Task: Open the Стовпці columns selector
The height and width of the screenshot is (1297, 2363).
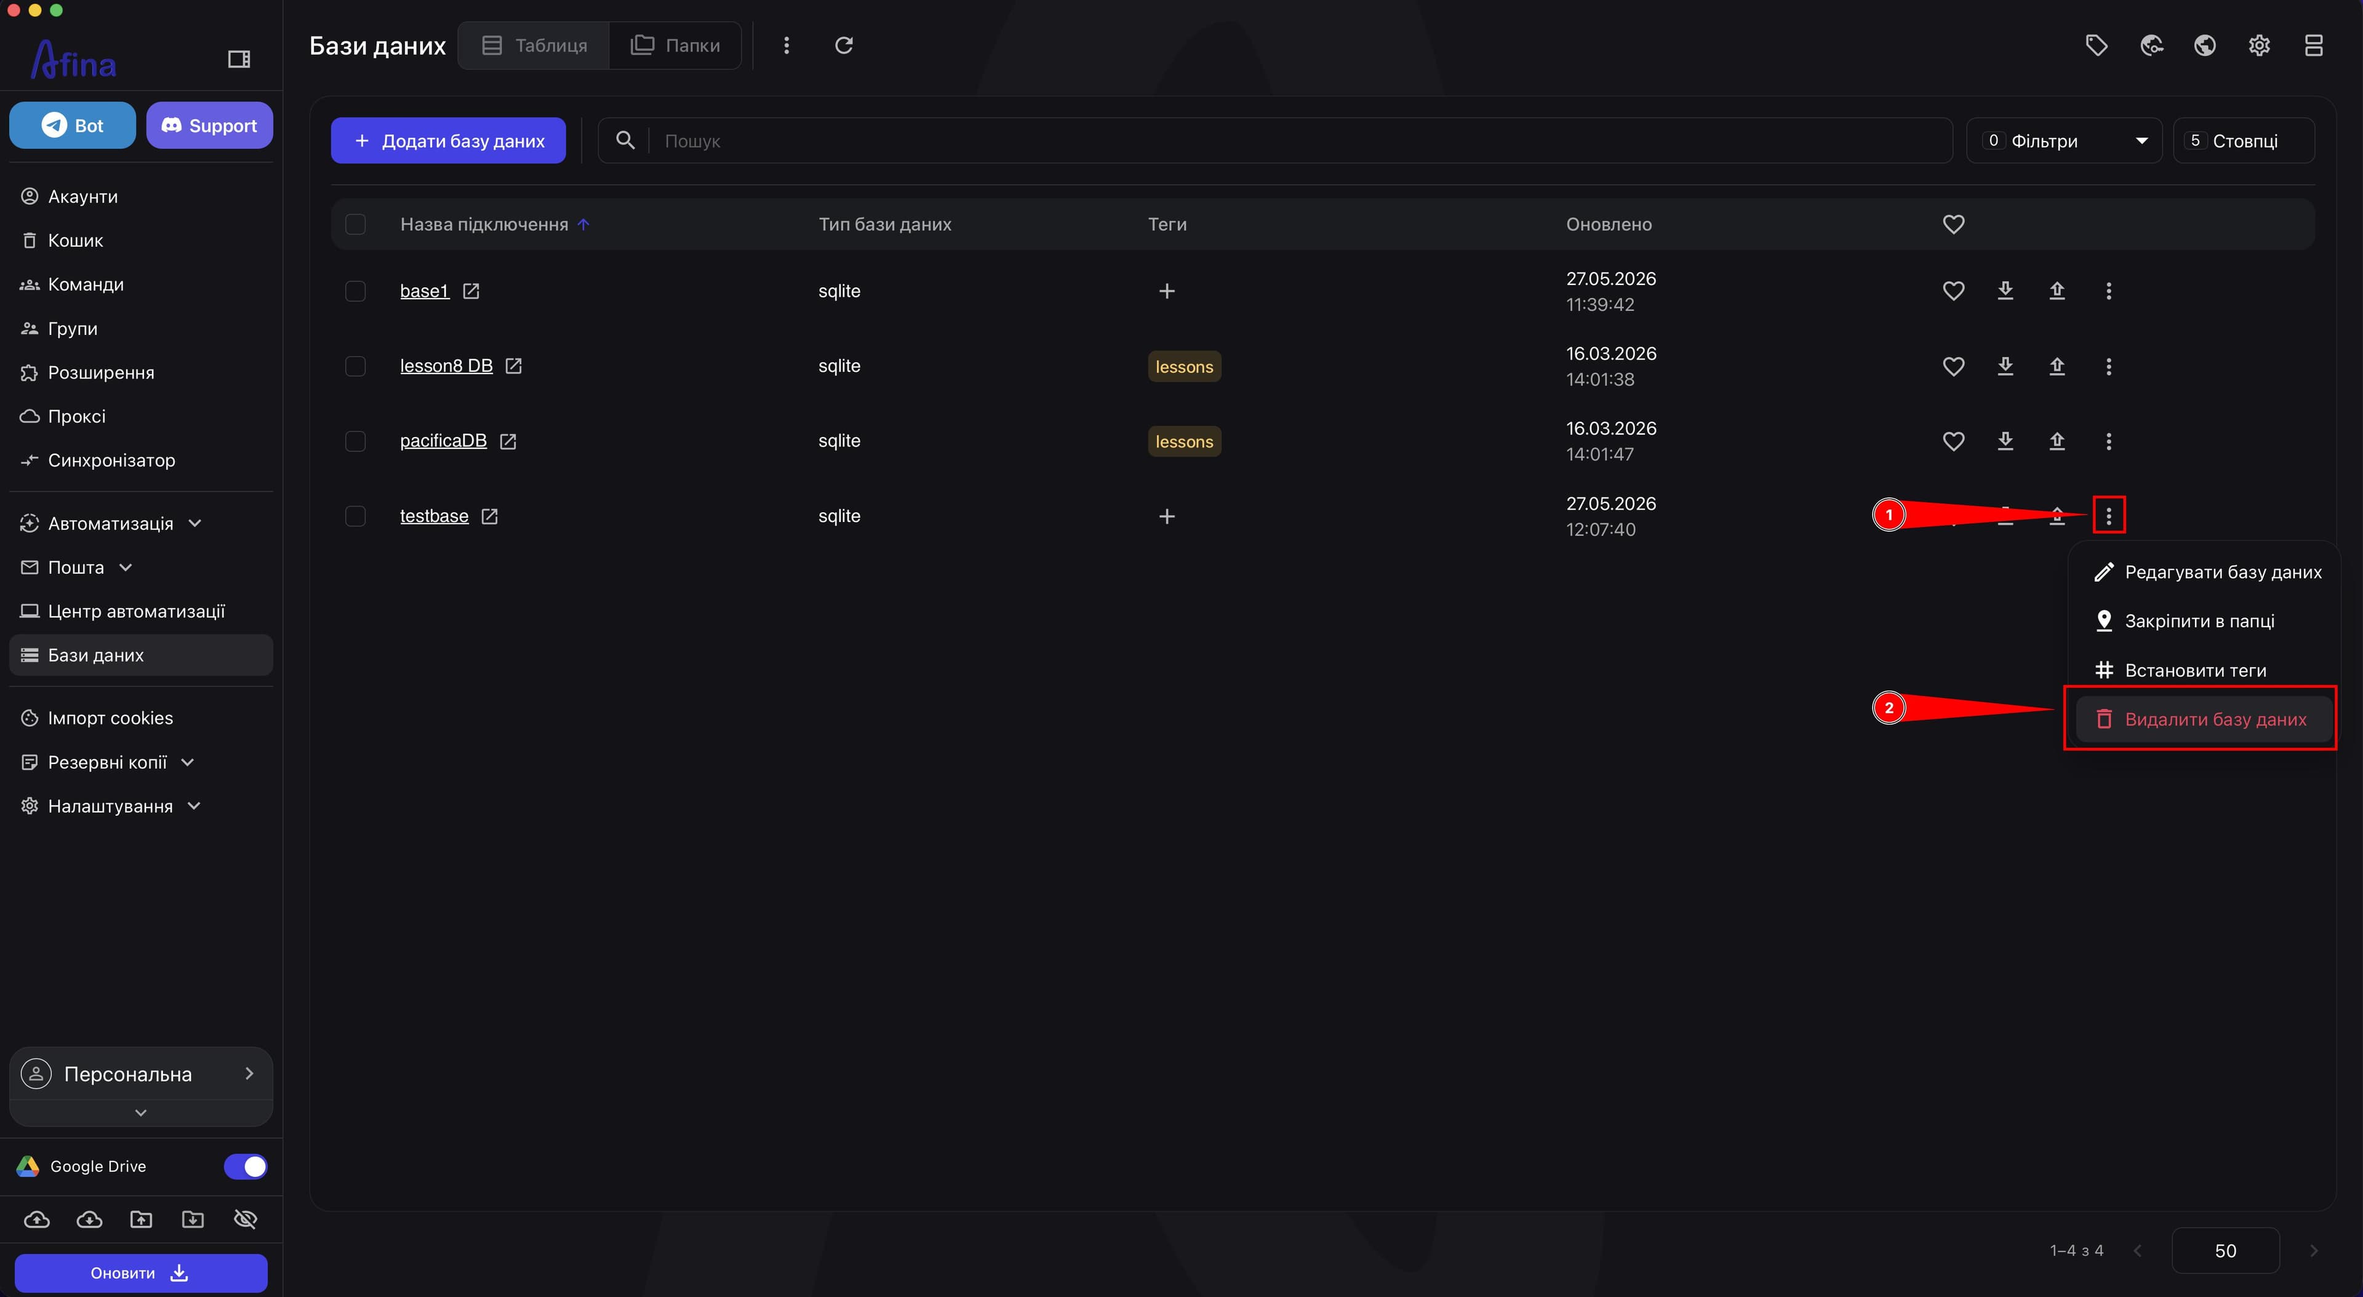Action: tap(2244, 140)
